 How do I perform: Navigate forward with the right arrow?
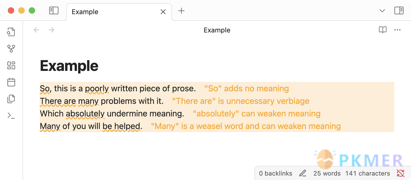point(51,30)
